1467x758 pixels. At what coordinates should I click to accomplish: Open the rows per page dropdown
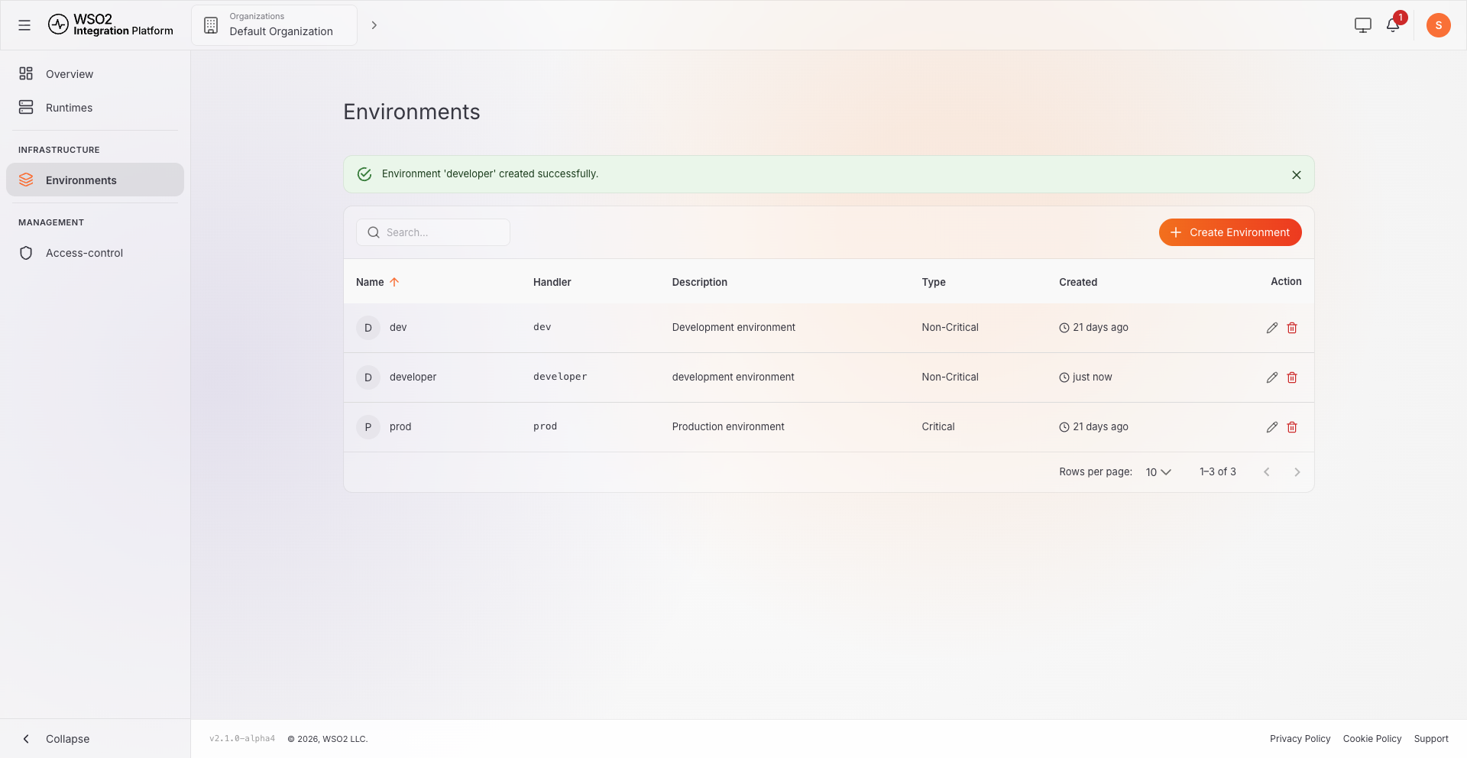click(1158, 472)
